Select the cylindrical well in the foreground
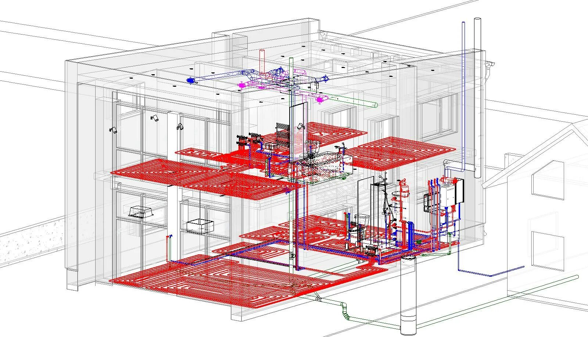Screen dimensions: 588x337 pos(408,295)
